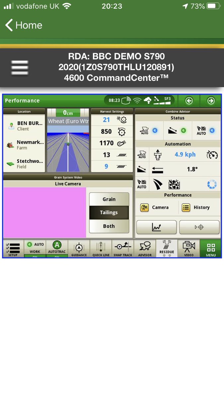
Task: Select the Stetchwo... field row
Action: tap(24, 164)
